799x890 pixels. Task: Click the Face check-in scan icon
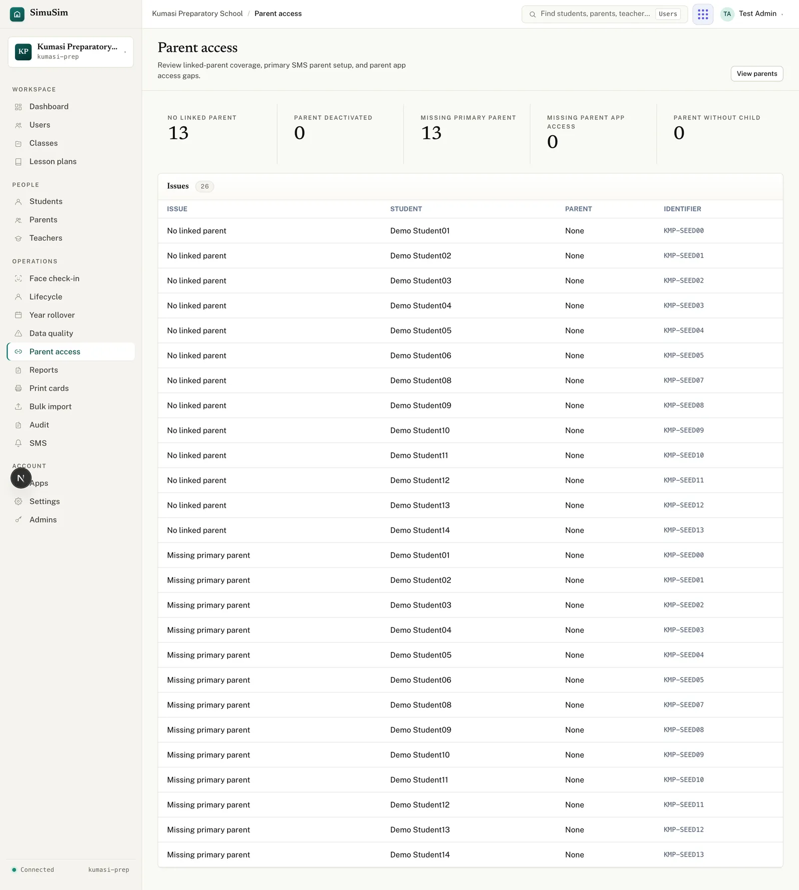pyautogui.click(x=18, y=279)
